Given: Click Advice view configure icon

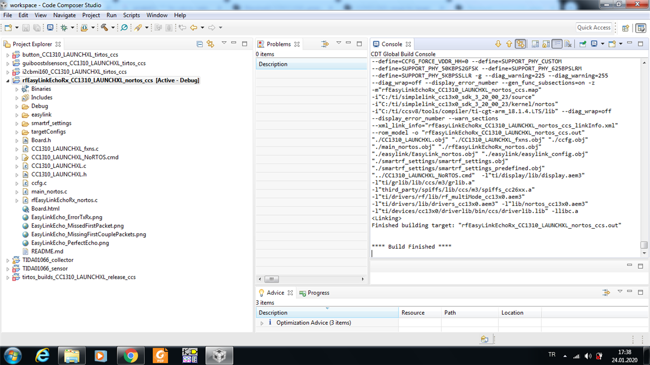Looking at the screenshot, I should [606, 292].
